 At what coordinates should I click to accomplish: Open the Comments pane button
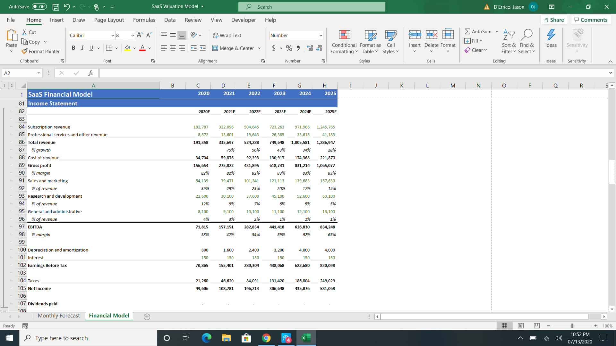(x=591, y=20)
